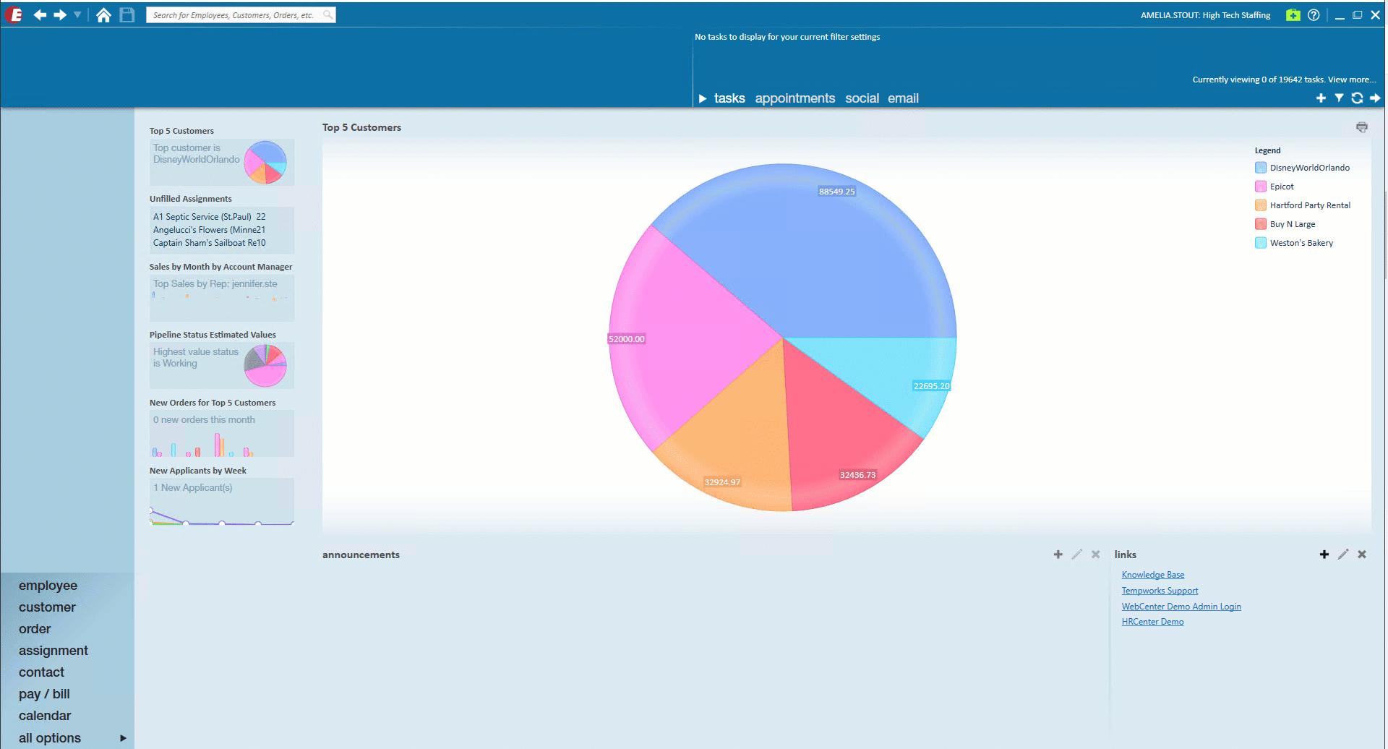Select A1 Septic Service (St.Paul) unfilled assignment
The height and width of the screenshot is (749, 1388).
pyautogui.click(x=209, y=217)
